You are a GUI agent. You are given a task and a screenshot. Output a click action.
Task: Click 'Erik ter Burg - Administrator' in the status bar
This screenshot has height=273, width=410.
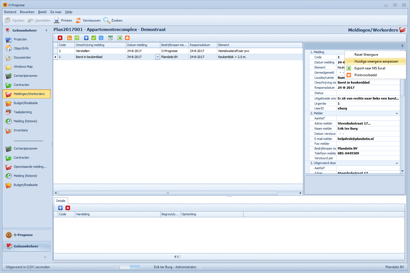pyautogui.click(x=175, y=267)
